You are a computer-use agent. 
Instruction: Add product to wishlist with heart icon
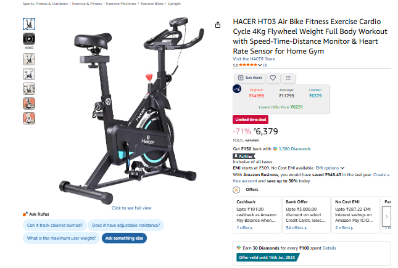[x=273, y=78]
